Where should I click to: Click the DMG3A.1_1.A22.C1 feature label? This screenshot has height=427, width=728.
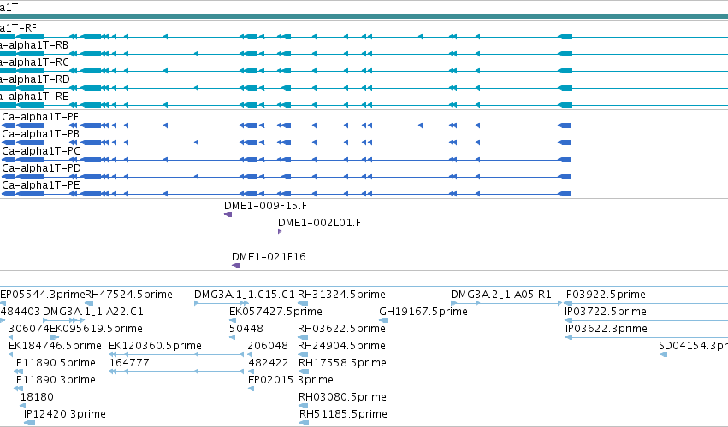(93, 312)
